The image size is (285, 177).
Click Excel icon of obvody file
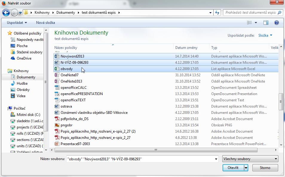[57, 69]
